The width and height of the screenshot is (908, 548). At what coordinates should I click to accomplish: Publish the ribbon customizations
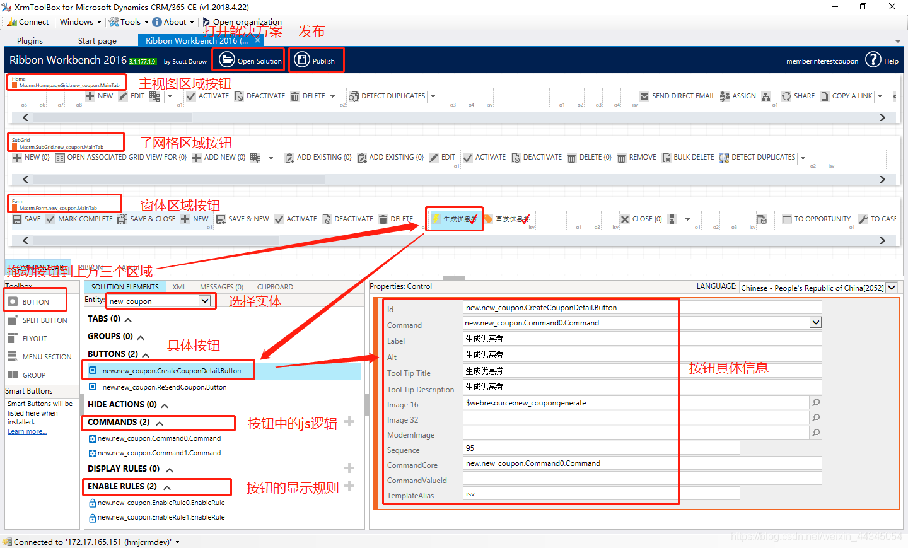pos(315,61)
